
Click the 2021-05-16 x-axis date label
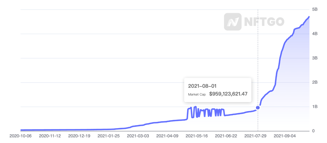point(197,136)
